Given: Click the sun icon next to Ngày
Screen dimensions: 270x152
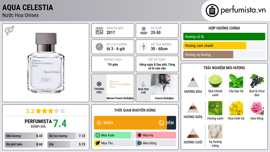Looking at the screenshot, I should (99, 123).
